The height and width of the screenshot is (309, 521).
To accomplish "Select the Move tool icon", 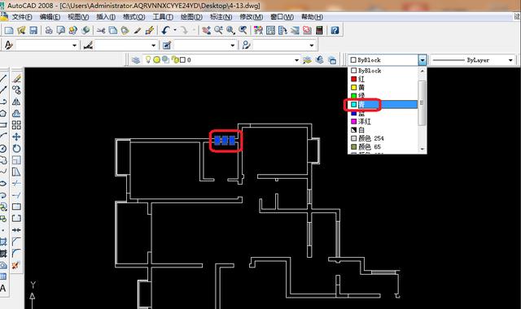I will pyautogui.click(x=16, y=137).
